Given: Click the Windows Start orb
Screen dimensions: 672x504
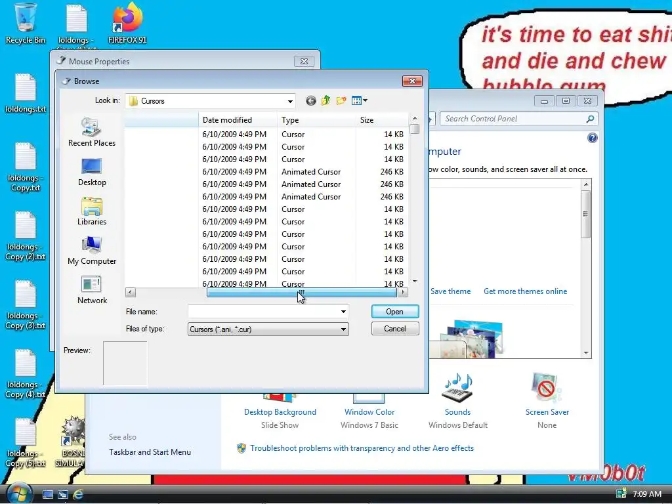Looking at the screenshot, I should pyautogui.click(x=19, y=494).
